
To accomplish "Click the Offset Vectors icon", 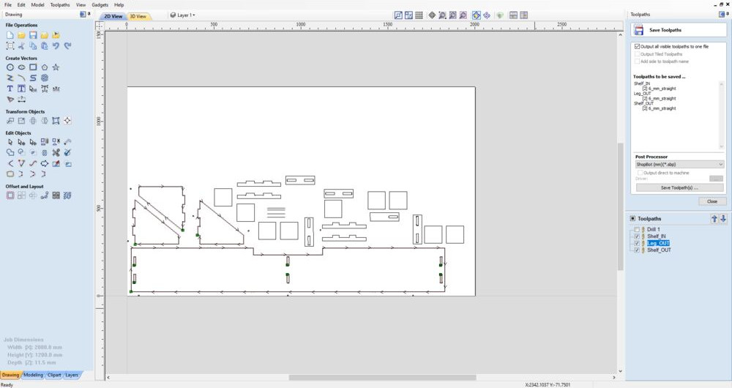I will [x=10, y=195].
